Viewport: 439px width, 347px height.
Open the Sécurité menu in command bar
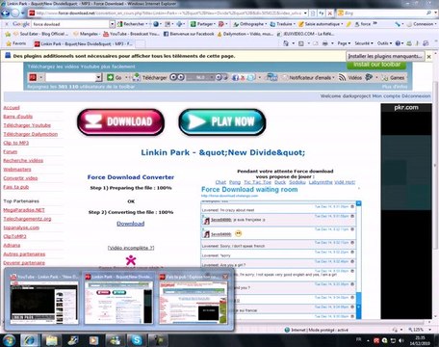[364, 43]
